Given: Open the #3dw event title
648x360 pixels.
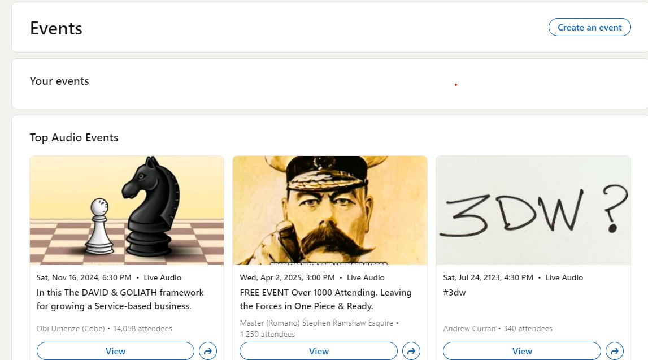Looking at the screenshot, I should click(455, 293).
